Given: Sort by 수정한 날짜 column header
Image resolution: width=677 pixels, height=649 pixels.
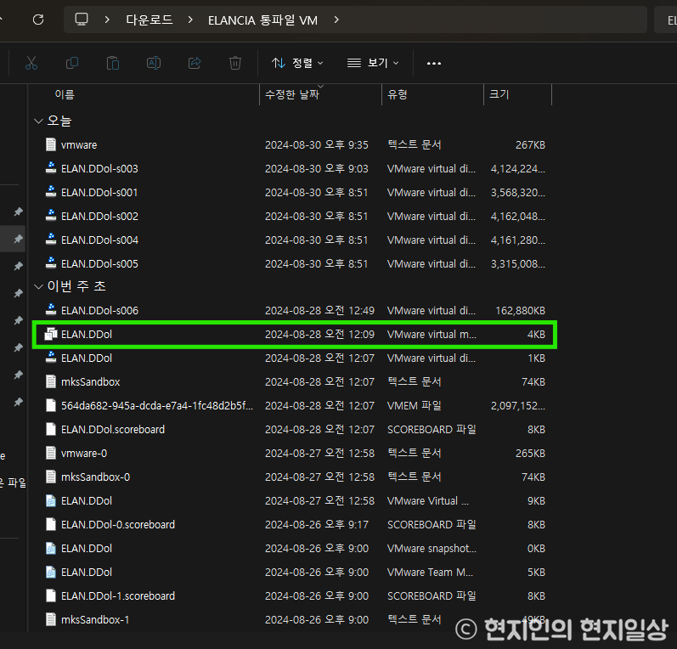Looking at the screenshot, I should click(292, 94).
